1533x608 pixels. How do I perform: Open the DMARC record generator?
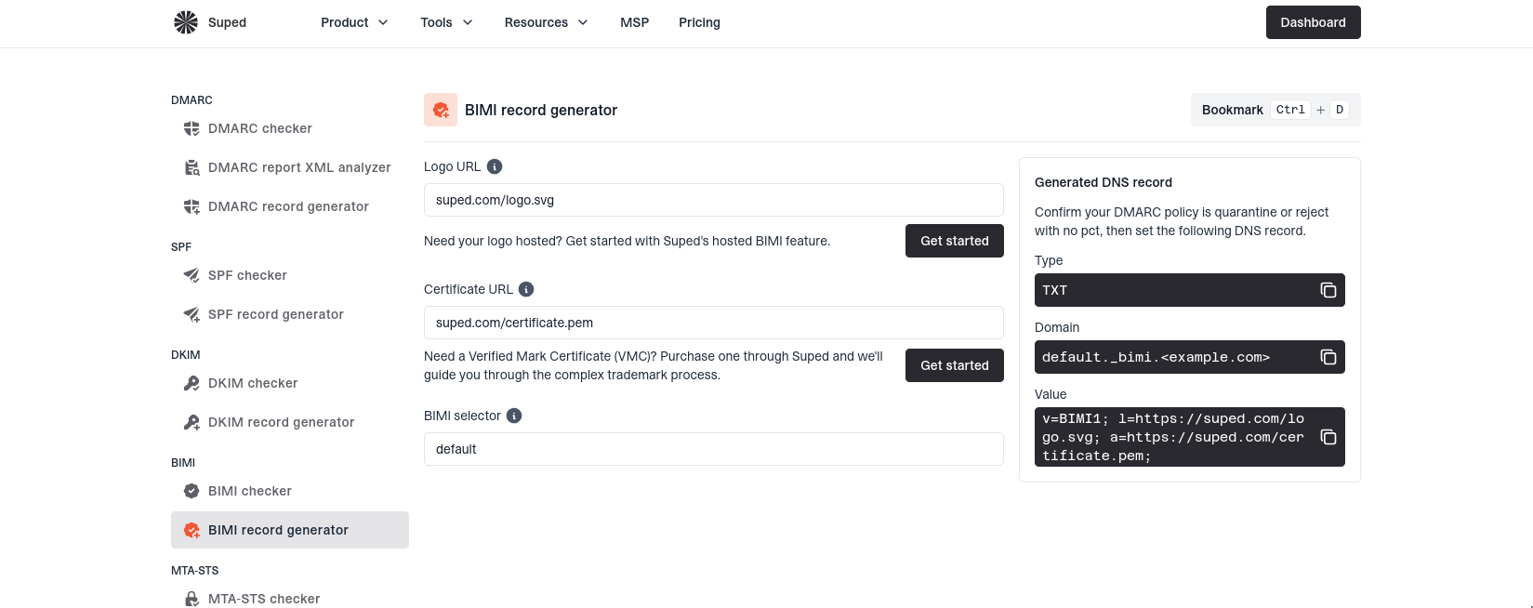coord(290,206)
